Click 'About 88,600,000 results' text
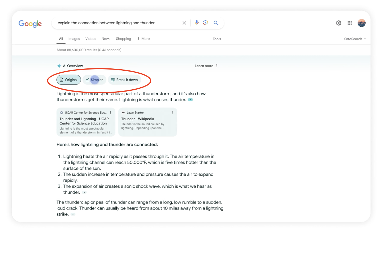This screenshot has width=388, height=253. click(89, 50)
